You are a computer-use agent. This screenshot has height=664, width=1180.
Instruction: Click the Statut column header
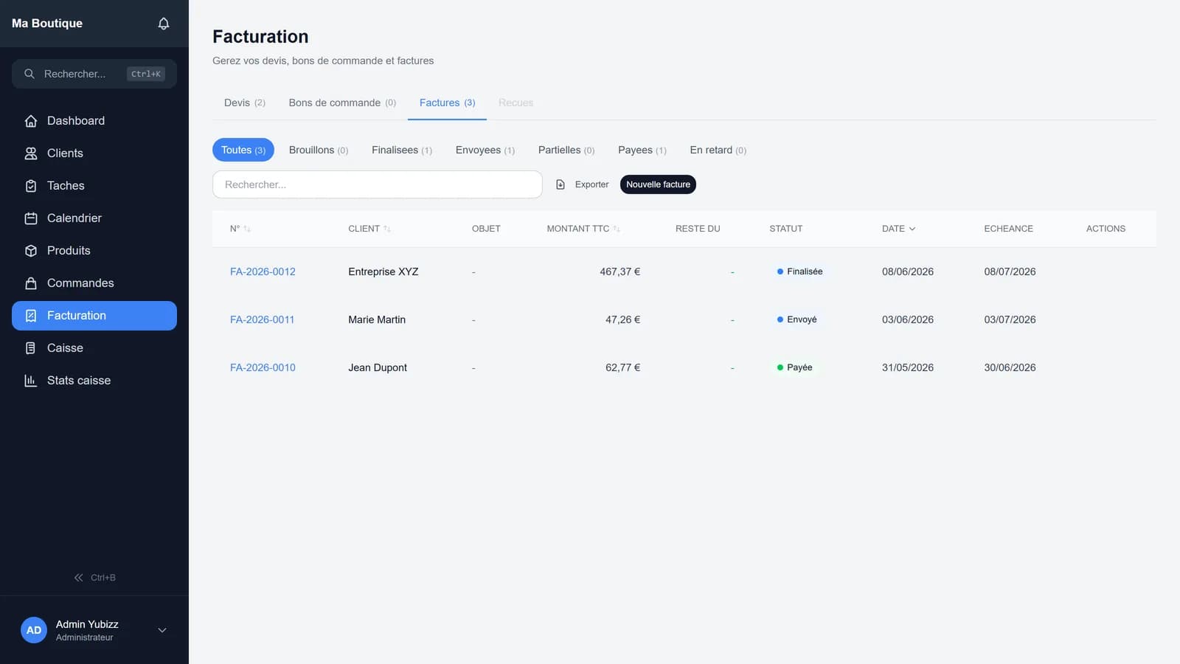(x=785, y=229)
